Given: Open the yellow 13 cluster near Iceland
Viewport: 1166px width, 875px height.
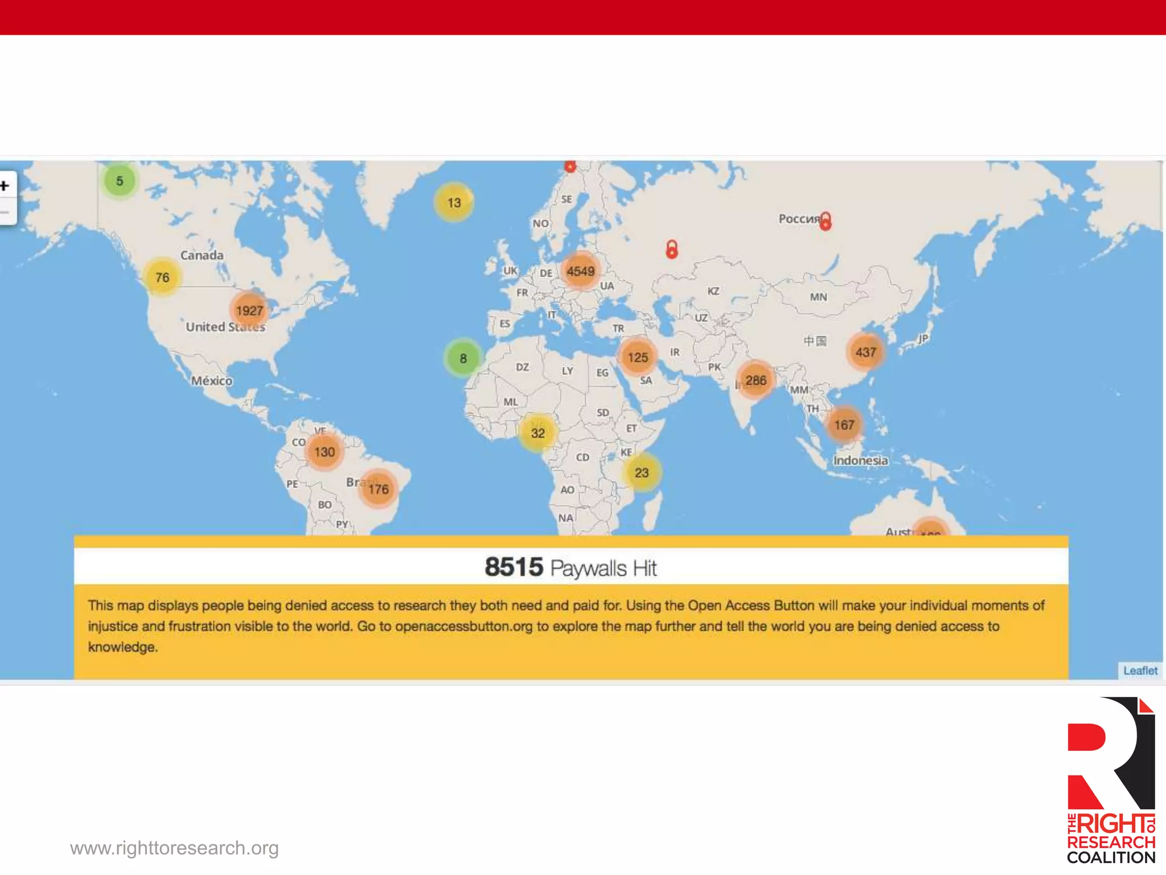Looking at the screenshot, I should pos(454,203).
